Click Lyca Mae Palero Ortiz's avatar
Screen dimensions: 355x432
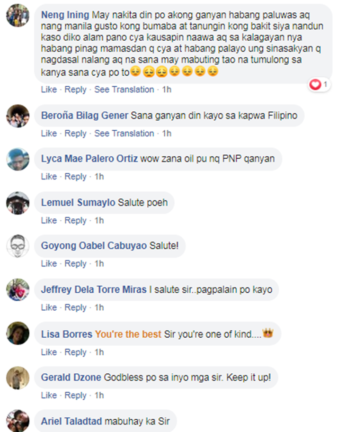coord(18,159)
